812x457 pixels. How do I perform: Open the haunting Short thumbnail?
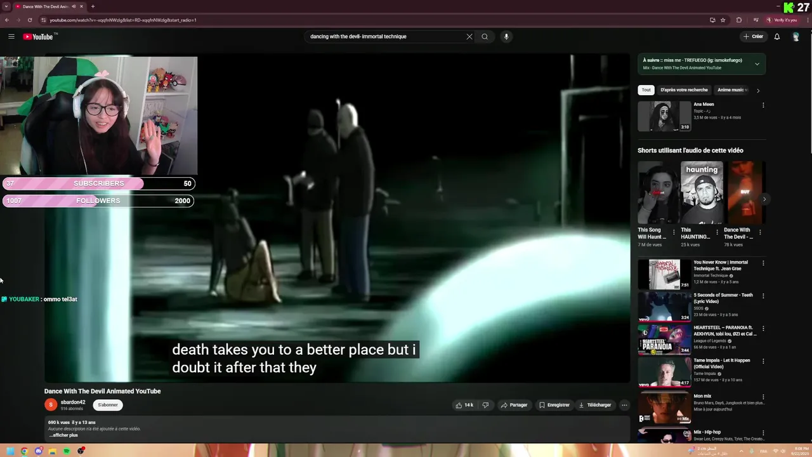701,193
